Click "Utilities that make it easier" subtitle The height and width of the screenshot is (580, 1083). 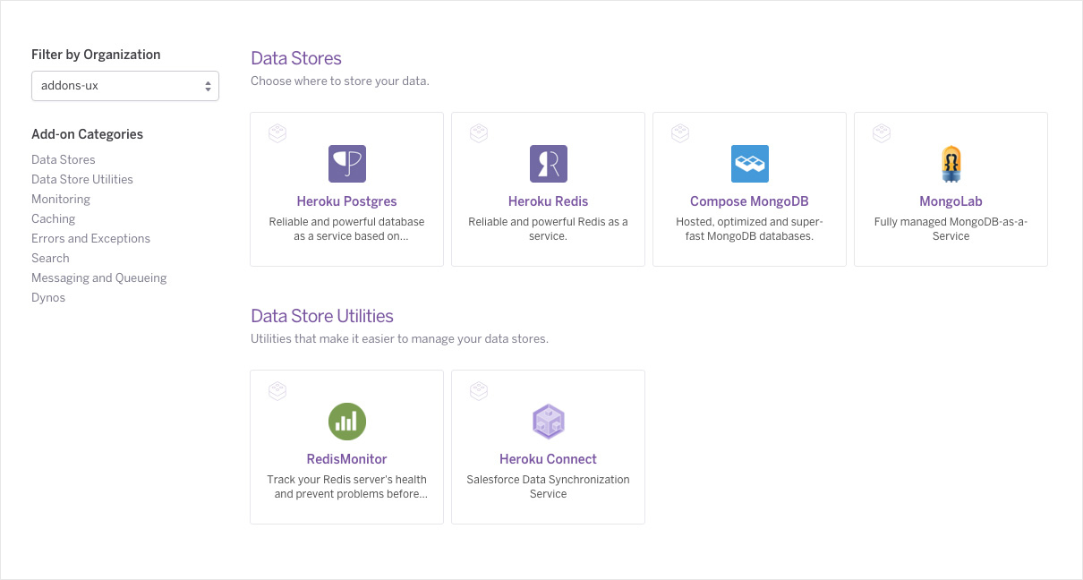pyautogui.click(x=399, y=339)
